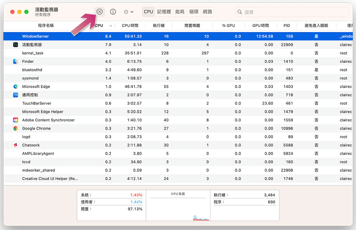Select the bluetoothd process row
The width and height of the screenshot is (356, 230).
[x=178, y=70]
